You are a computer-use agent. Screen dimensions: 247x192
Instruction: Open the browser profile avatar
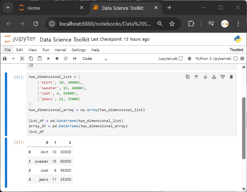point(225,24)
